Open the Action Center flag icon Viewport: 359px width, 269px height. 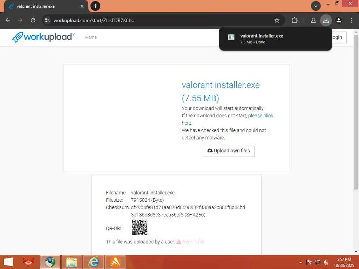(x=309, y=262)
